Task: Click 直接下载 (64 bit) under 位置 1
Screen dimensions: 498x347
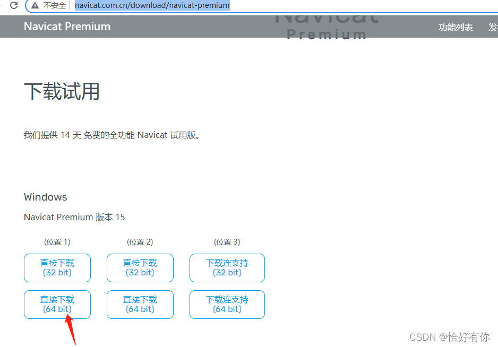Action: [x=57, y=304]
